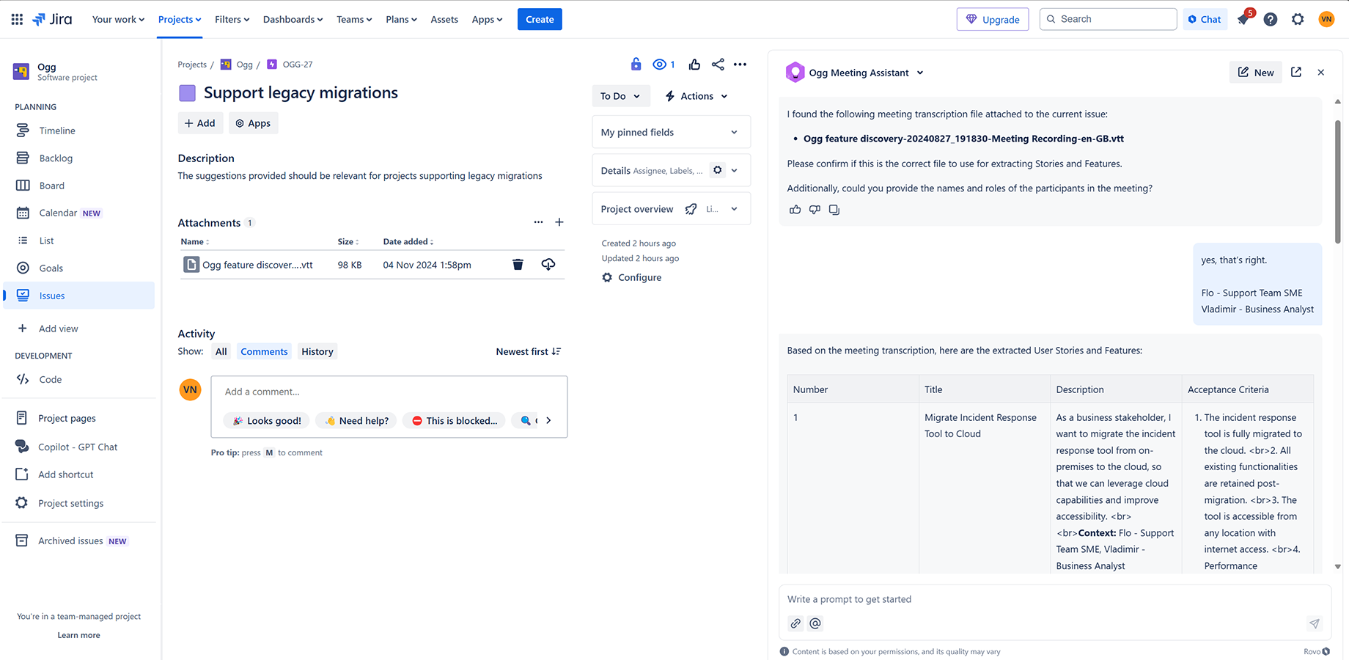Click the share issue icon

[718, 65]
